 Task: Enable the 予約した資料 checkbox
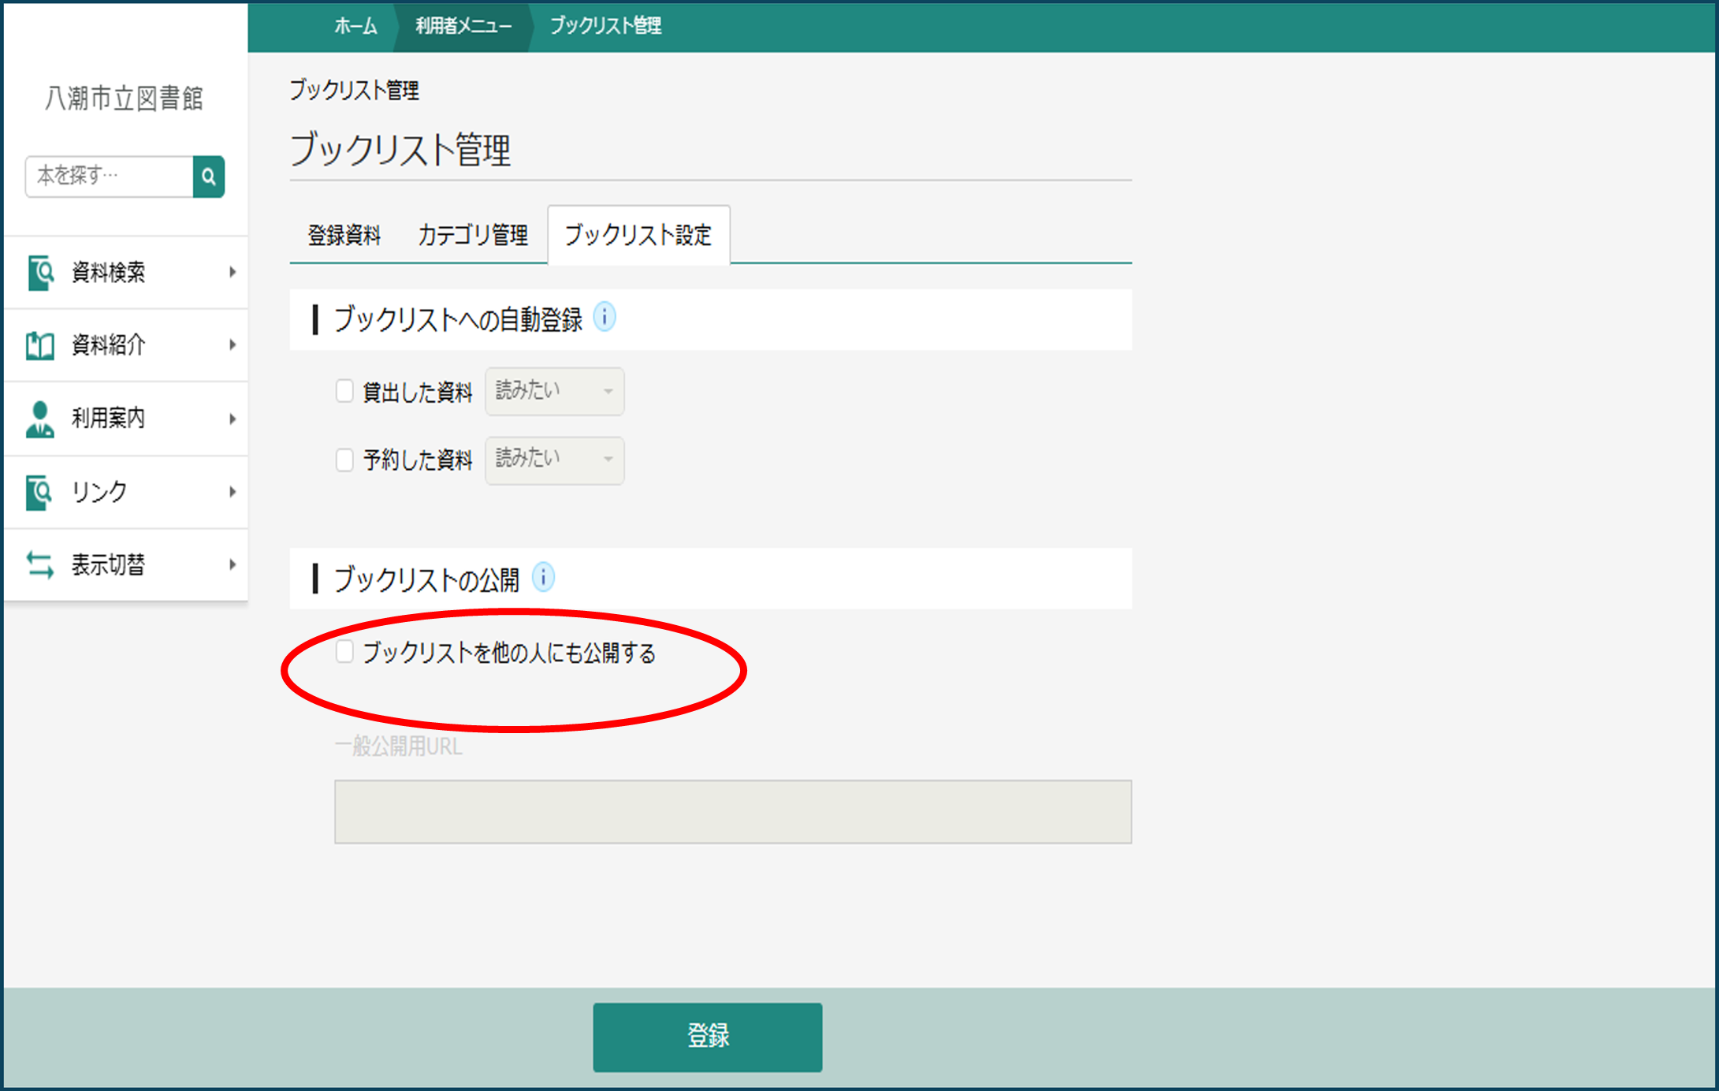pyautogui.click(x=344, y=460)
